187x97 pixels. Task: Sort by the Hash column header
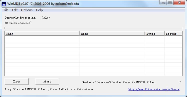[112, 34]
